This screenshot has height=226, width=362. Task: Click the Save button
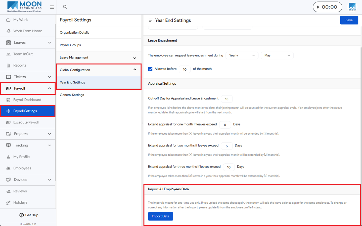[349, 20]
